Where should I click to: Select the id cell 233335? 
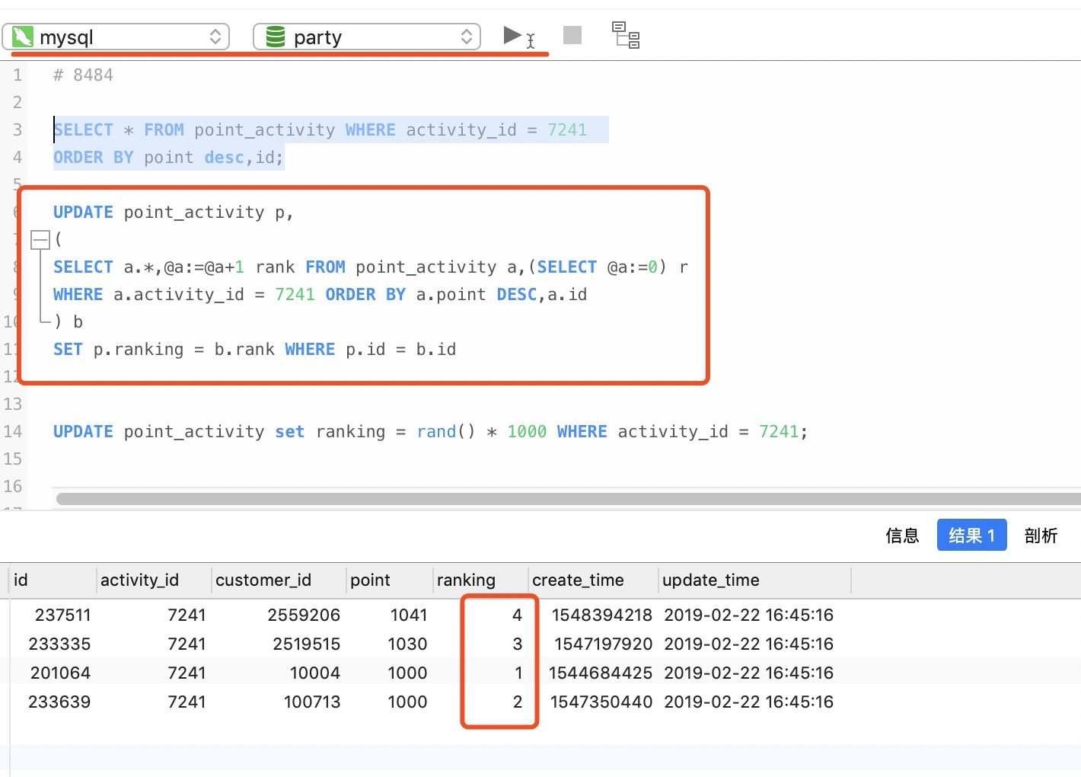(59, 644)
